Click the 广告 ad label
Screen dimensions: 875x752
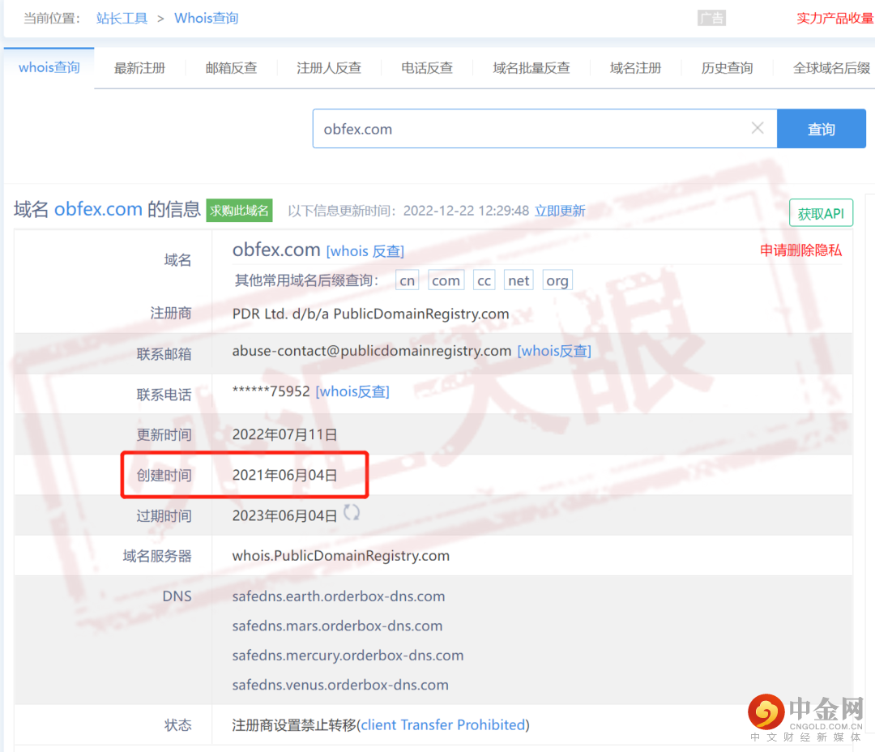tap(711, 19)
